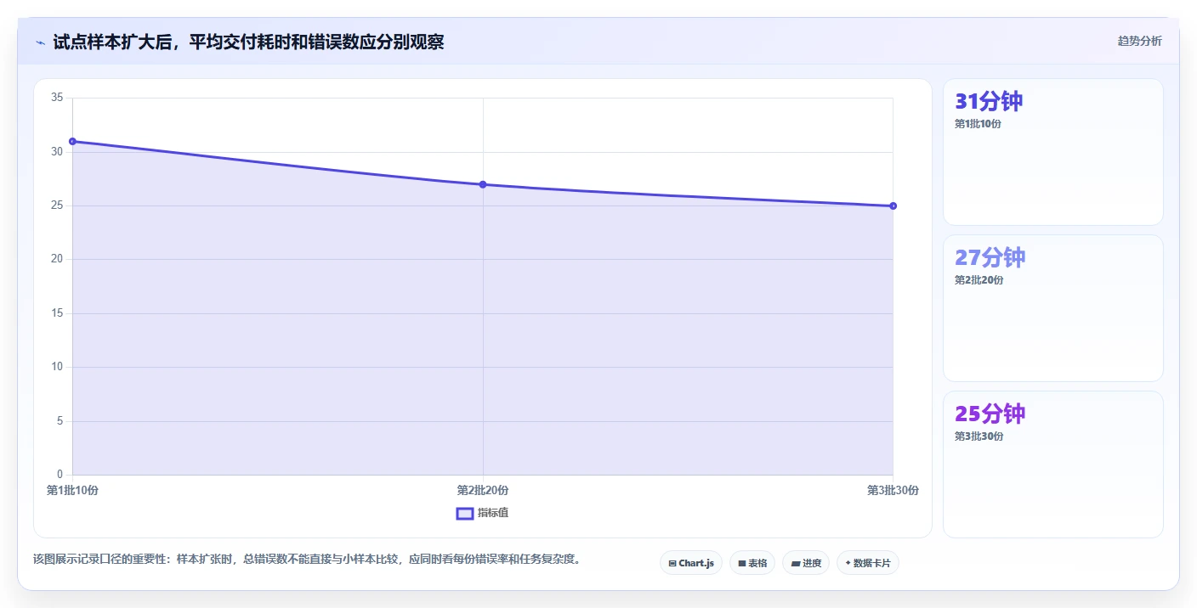Image resolution: width=1197 pixels, height=608 pixels.
Task: Select the 数据卡片 chip
Action: click(868, 563)
